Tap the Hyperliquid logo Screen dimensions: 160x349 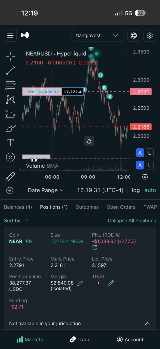(x=25, y=35)
